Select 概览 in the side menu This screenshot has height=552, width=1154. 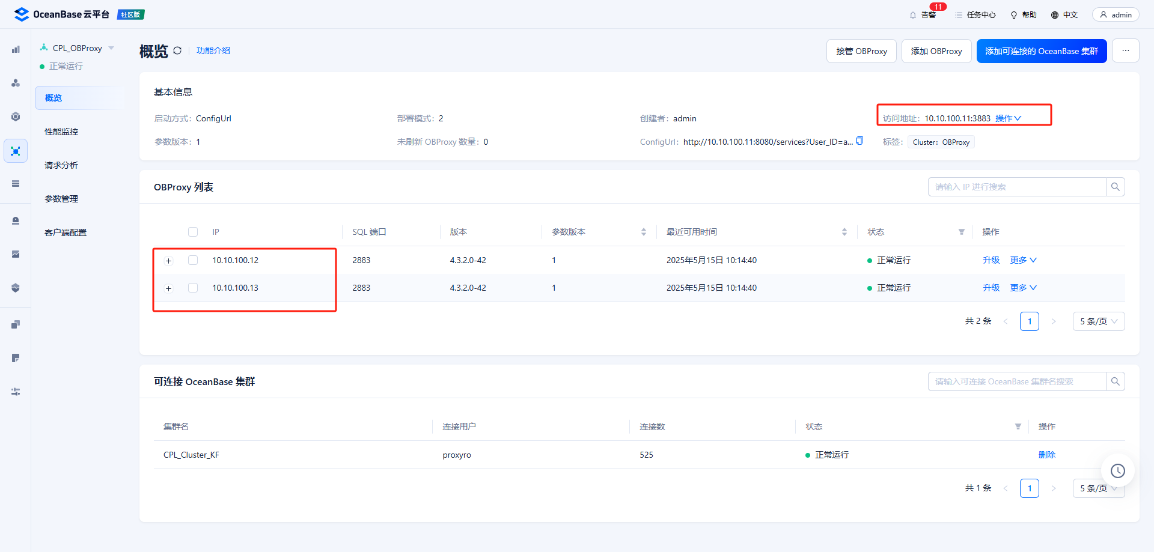79,98
